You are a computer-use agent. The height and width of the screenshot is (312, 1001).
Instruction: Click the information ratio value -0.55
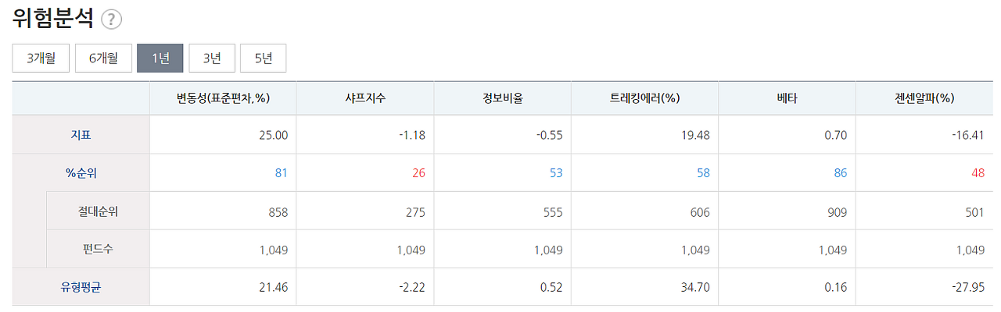click(x=548, y=135)
